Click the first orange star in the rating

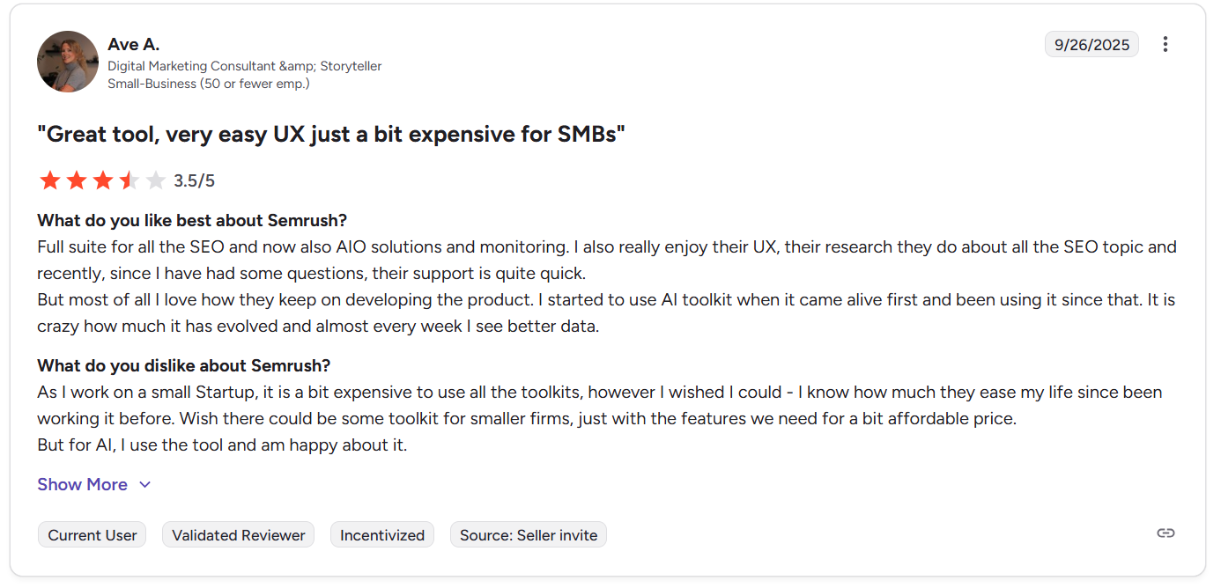tap(50, 180)
